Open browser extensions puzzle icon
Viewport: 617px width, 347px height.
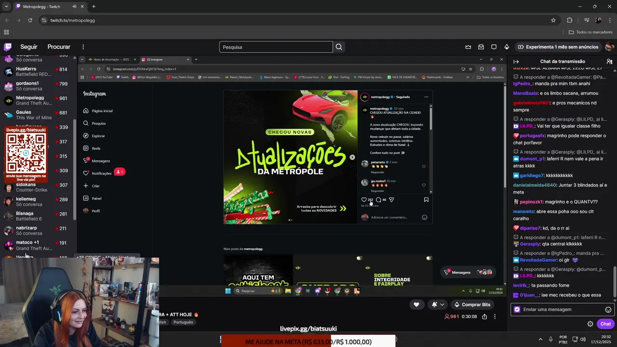569,20
